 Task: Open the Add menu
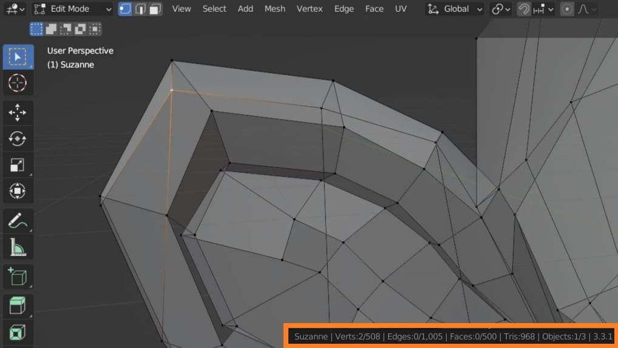[x=245, y=9]
